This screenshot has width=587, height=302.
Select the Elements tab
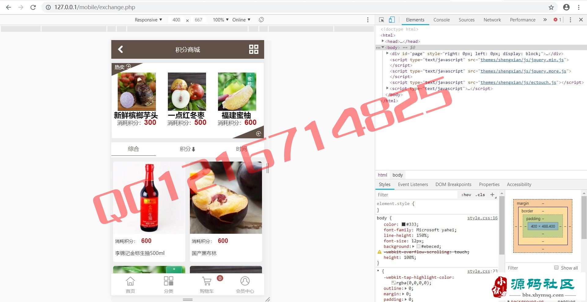(415, 20)
